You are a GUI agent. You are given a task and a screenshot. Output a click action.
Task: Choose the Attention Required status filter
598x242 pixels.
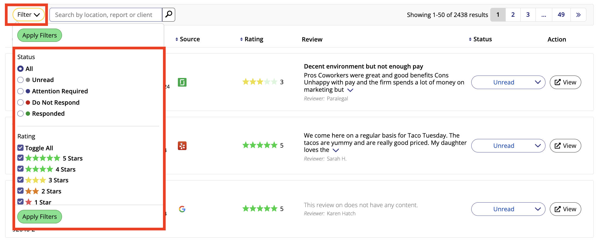click(21, 91)
